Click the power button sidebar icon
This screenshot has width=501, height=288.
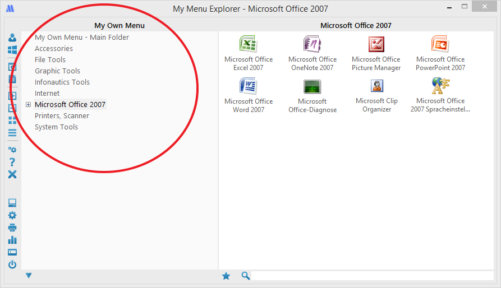(12, 264)
